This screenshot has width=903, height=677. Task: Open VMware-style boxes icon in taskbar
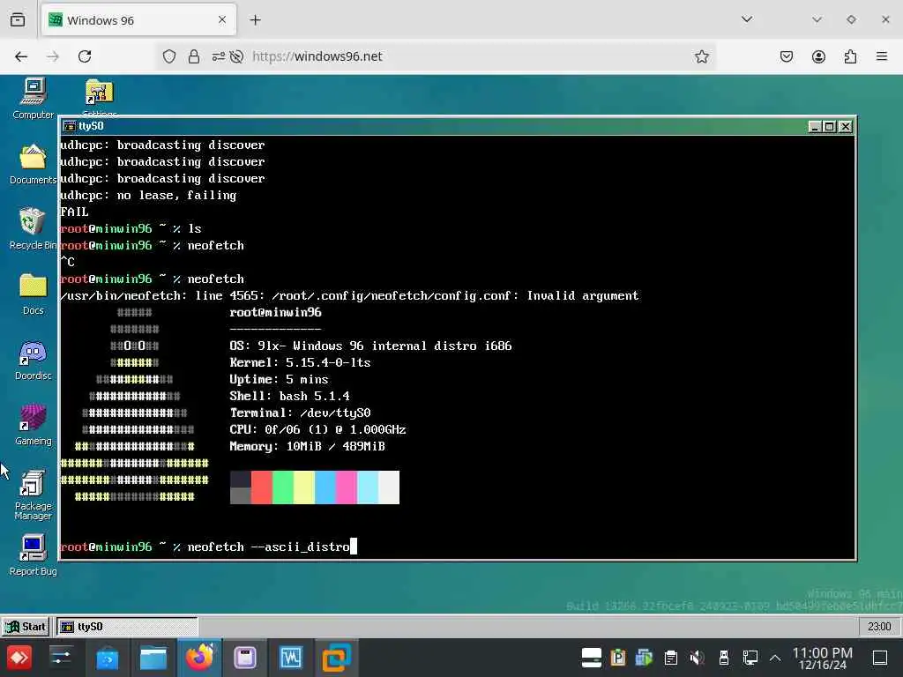[x=336, y=658]
